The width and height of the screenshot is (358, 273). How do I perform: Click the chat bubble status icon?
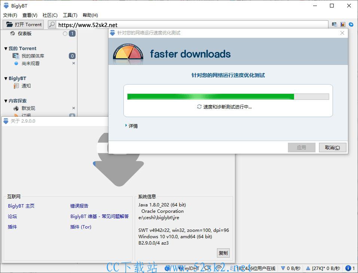208,268
